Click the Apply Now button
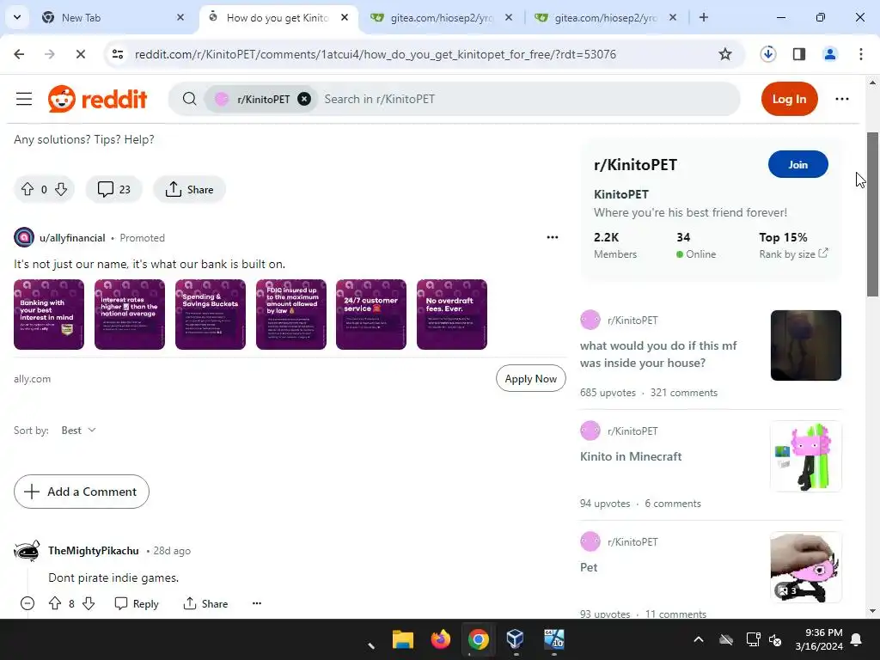The height and width of the screenshot is (660, 880). 530,379
